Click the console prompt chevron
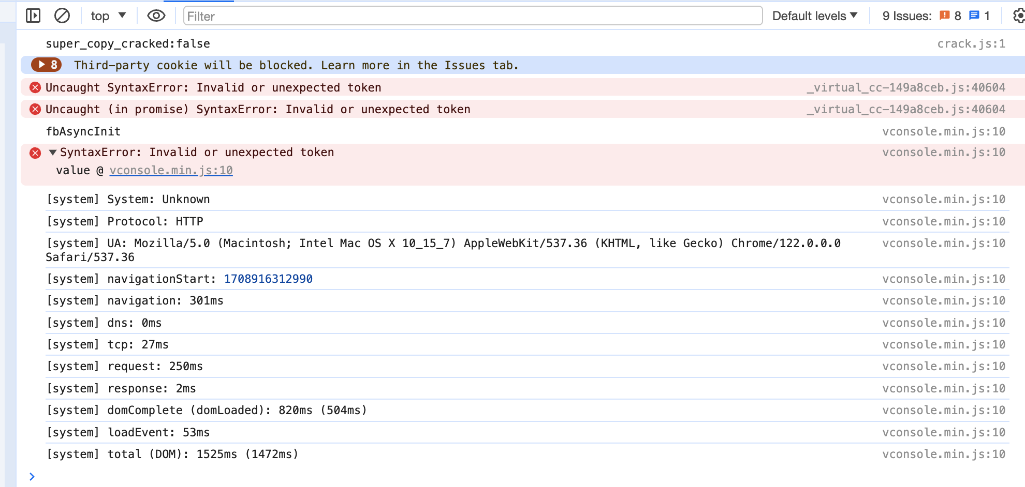Viewport: 1025px width, 487px height. [32, 476]
